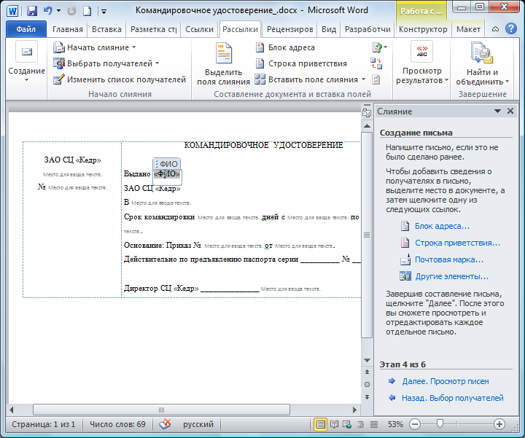Click Далее. Просмотр писем link
The width and height of the screenshot is (525, 438).
pos(446,381)
